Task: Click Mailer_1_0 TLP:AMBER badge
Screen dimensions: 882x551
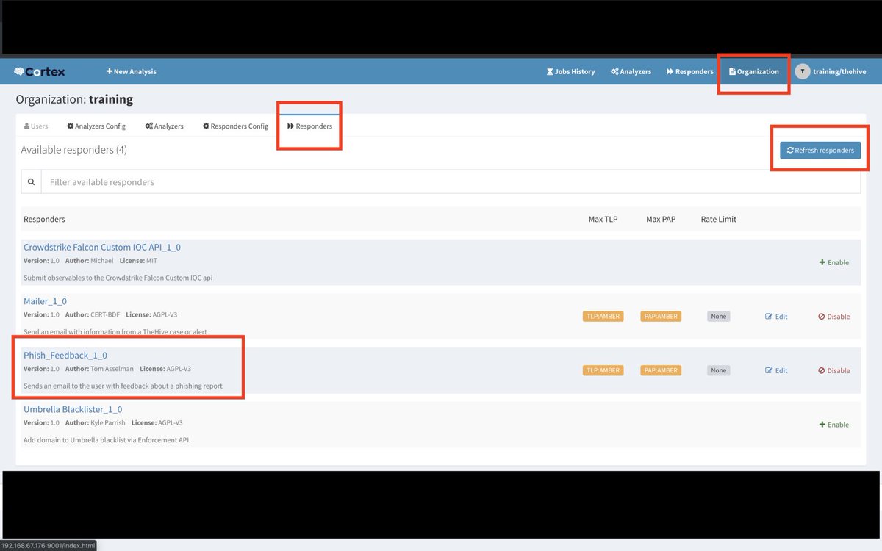Action: point(603,317)
